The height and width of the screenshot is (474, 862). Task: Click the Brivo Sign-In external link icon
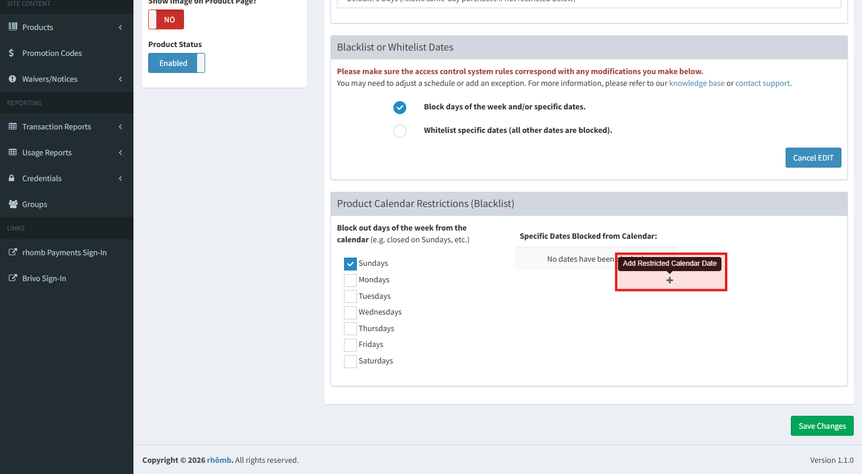point(12,278)
